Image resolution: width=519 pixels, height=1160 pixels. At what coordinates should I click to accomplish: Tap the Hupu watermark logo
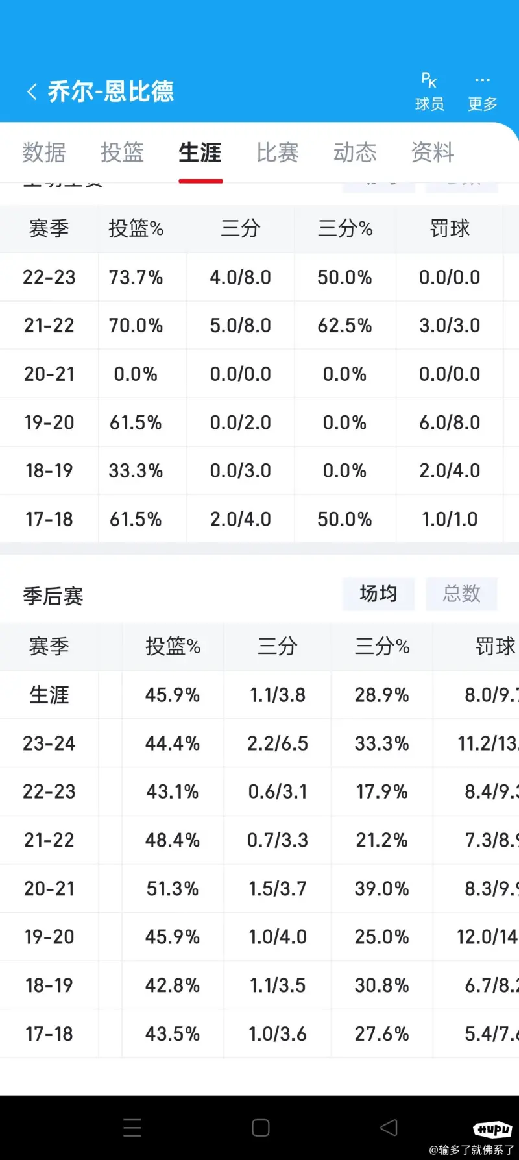click(492, 1130)
